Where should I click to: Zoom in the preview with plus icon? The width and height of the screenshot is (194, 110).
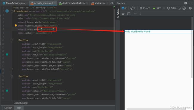coord(179,8)
